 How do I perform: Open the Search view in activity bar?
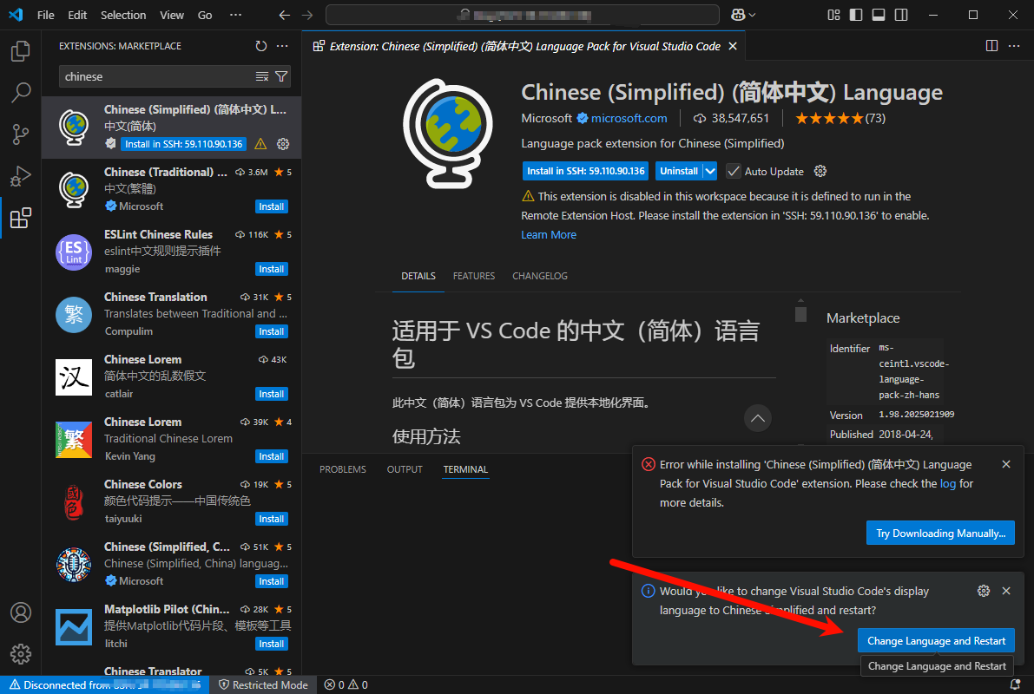[21, 92]
